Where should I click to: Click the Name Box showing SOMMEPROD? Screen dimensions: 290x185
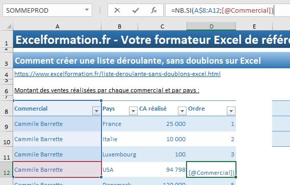[x=47, y=10]
